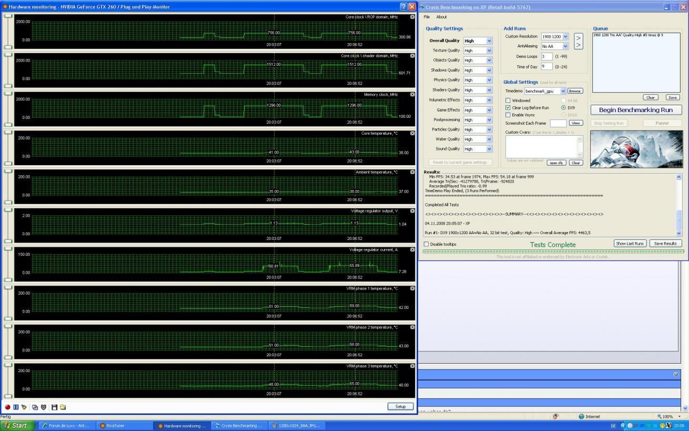Enable the Vsync checkbox

[508, 115]
